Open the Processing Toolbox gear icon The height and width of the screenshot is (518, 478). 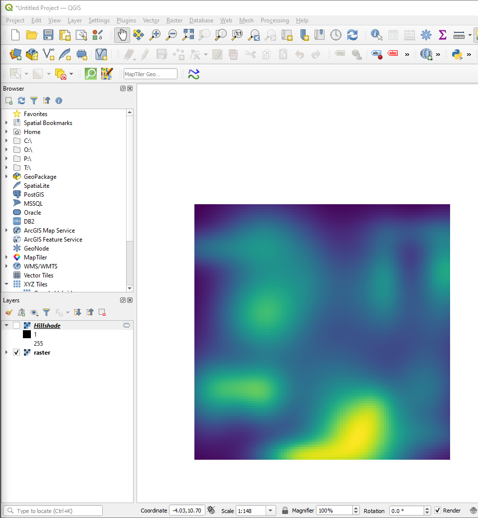coord(426,35)
